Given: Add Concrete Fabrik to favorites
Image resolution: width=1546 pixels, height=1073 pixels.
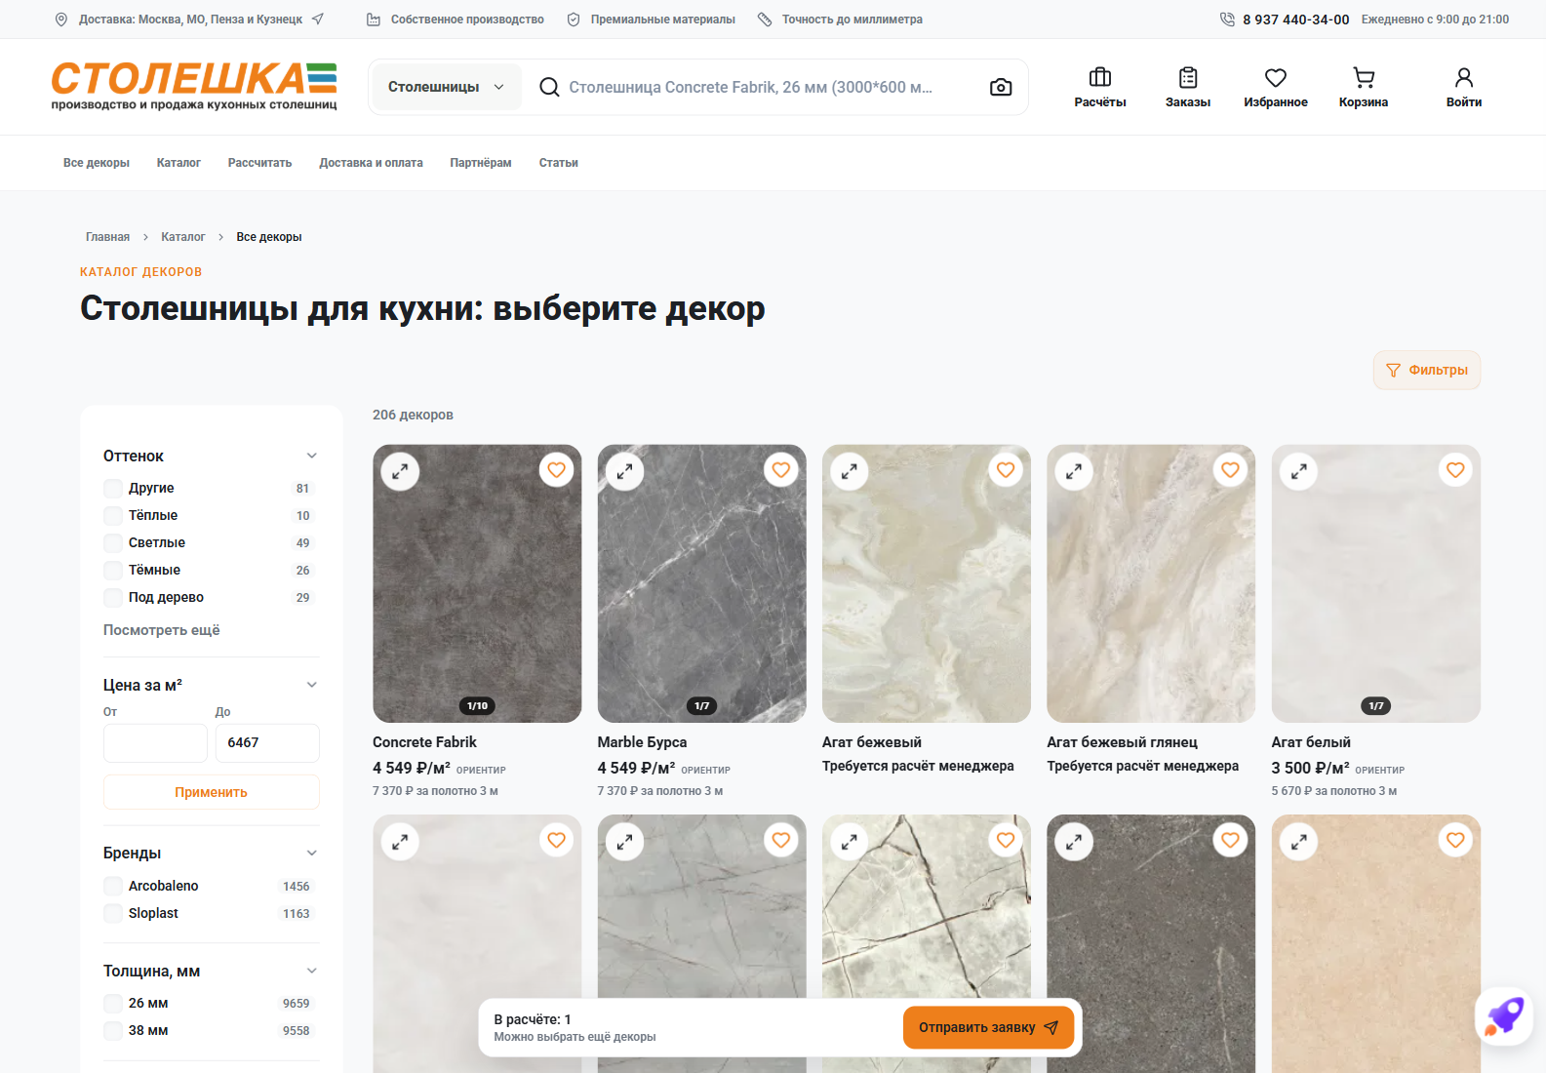Looking at the screenshot, I should coord(556,470).
